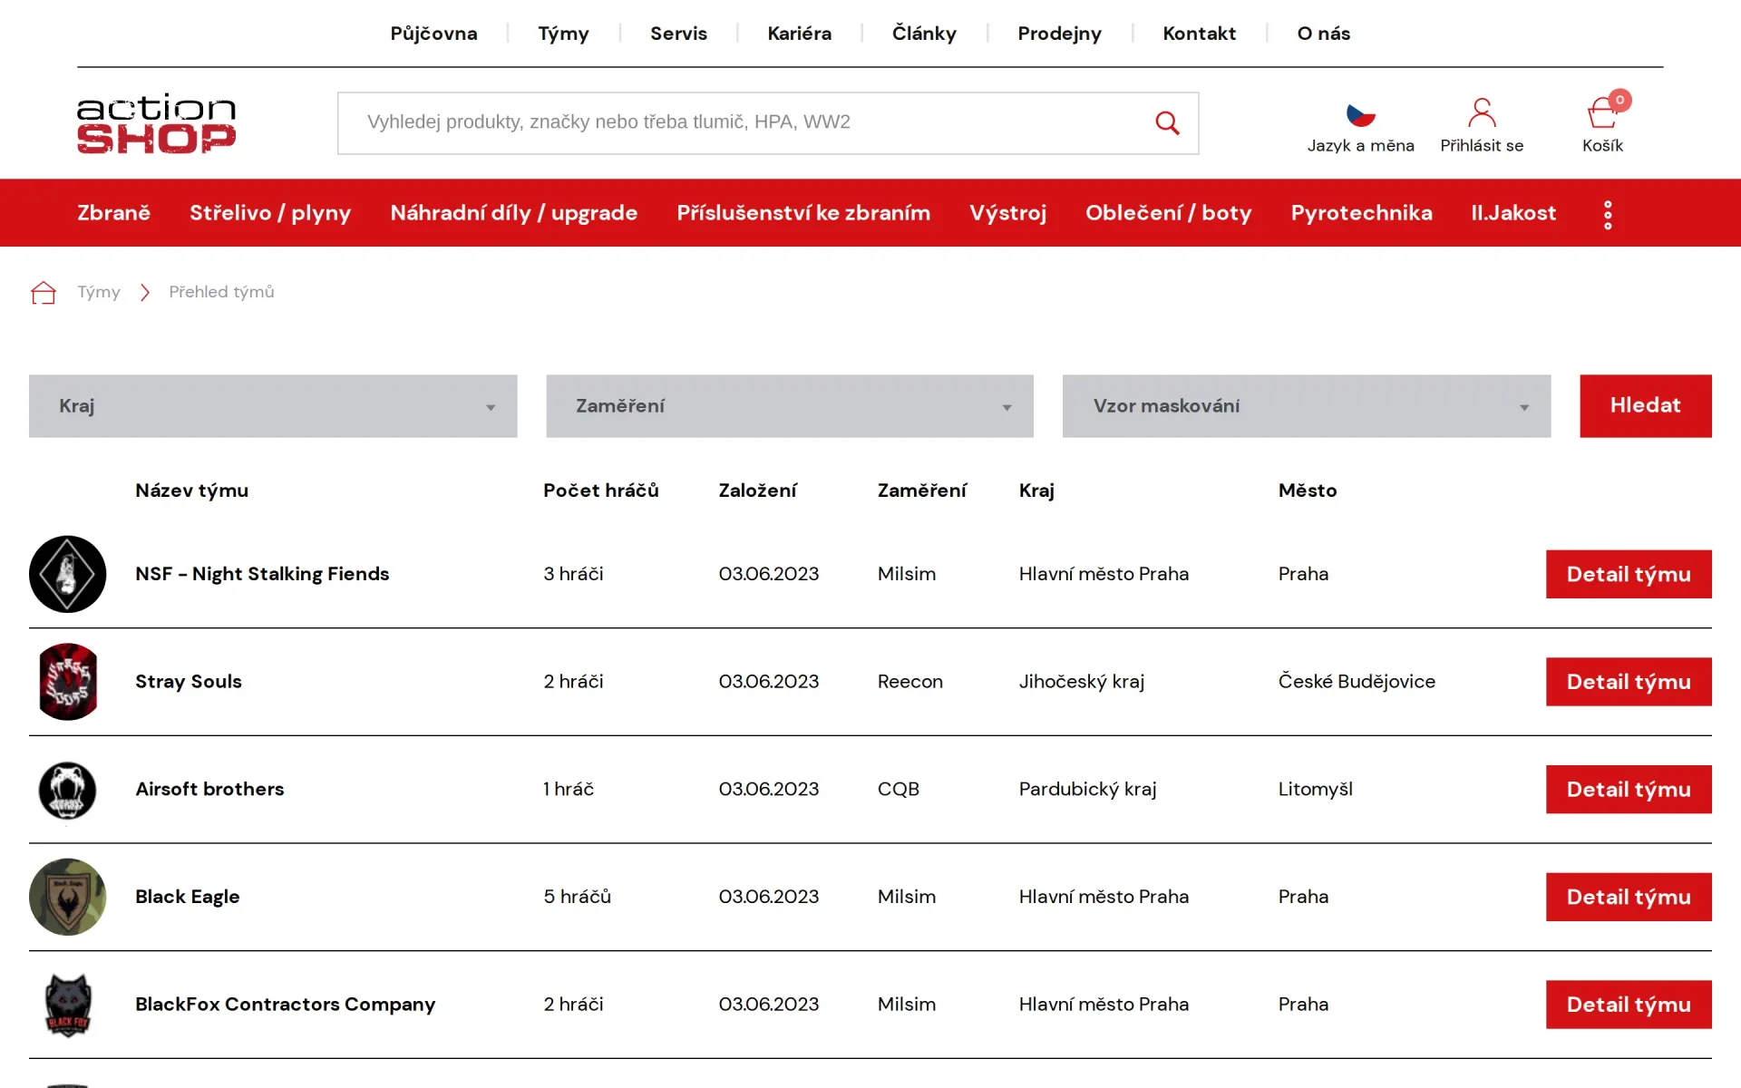Expand the Kraj filter dropdown

[x=273, y=406]
